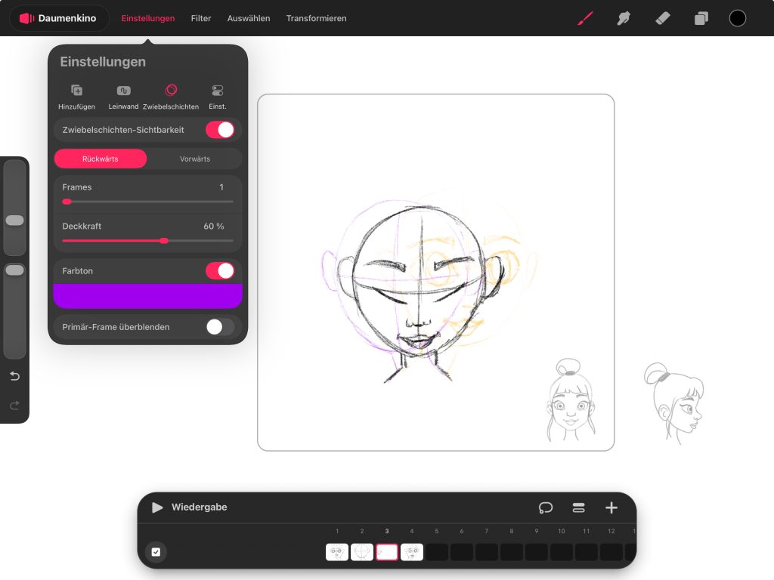
Task: Enable Primär-Frame überblenden toggle
Action: pyautogui.click(x=220, y=327)
